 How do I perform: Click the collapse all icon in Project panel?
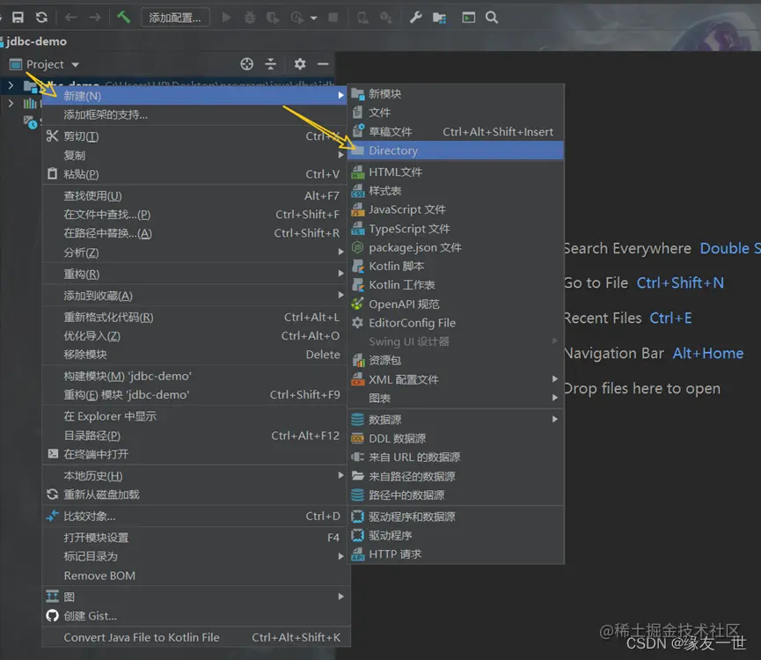(270, 64)
